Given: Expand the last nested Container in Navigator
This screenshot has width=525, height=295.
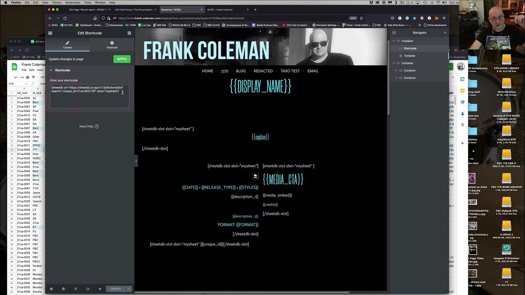Looking at the screenshot, I should pos(396,78).
